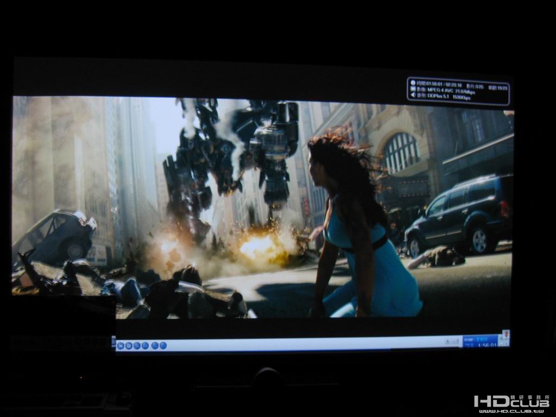556x417 pixels.
Task: Click the DDPlus 5.1 audio info line
Action: 443,97
